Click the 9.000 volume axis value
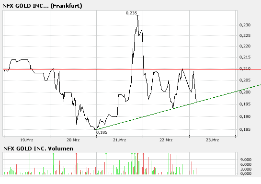Viewport: 261px width, 184px height. pos(245,160)
